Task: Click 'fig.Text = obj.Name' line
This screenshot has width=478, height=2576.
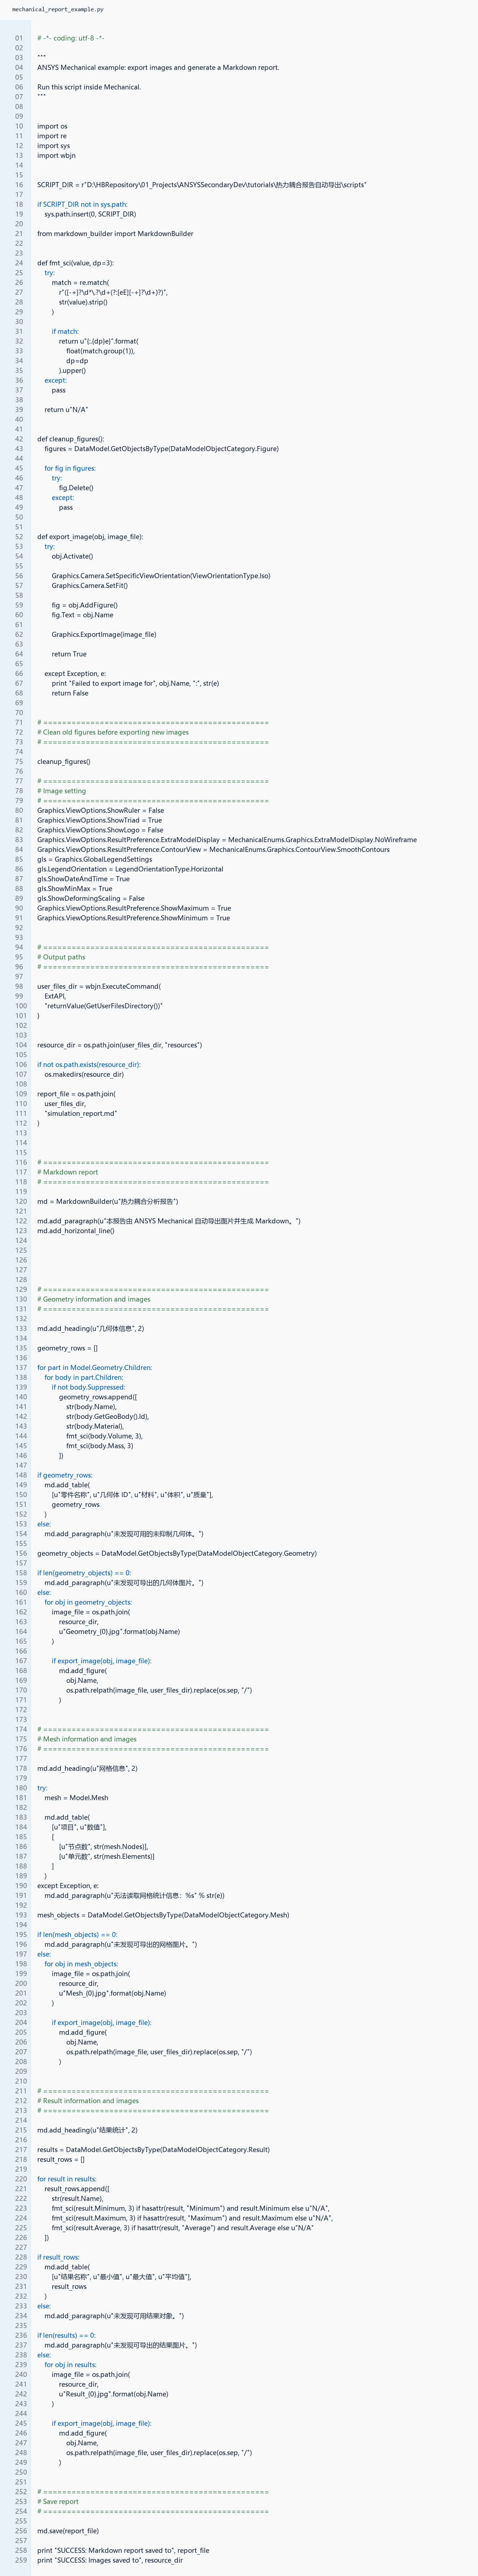Action: [82, 615]
